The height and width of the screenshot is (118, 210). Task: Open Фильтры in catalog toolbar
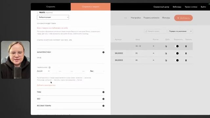tap(166, 18)
